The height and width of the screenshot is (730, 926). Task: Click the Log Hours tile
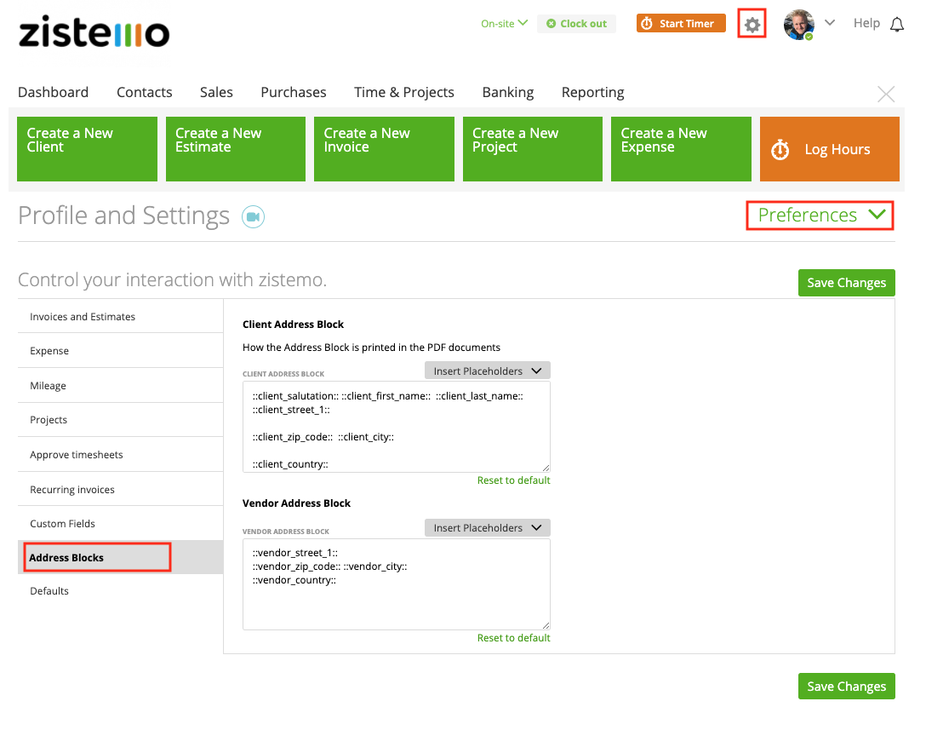pyautogui.click(x=830, y=149)
